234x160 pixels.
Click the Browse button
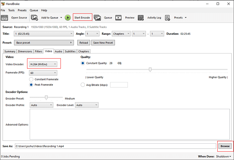[x=225, y=146]
